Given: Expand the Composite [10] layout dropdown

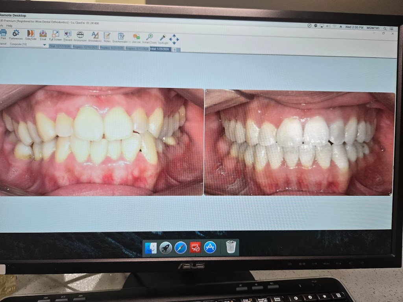Looking at the screenshot, I should click(44, 45).
